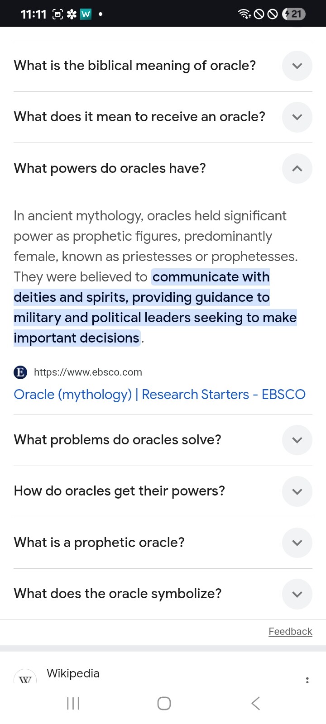This screenshot has height=724, width=326.
Task: Expand 'What is a prophetic oracle?' chevron
Action: pyautogui.click(x=297, y=543)
